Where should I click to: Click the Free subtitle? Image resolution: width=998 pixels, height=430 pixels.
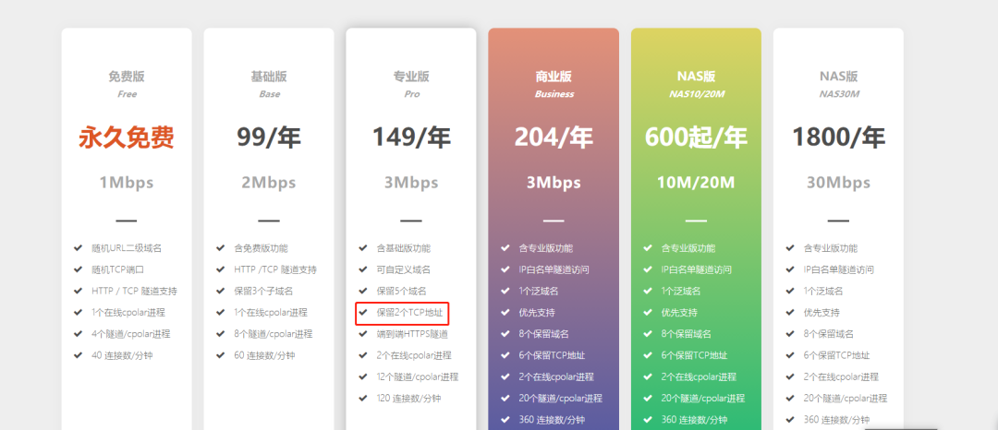pyautogui.click(x=127, y=94)
